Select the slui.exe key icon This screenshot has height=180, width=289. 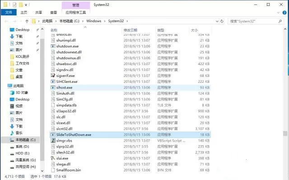[x=53, y=158]
